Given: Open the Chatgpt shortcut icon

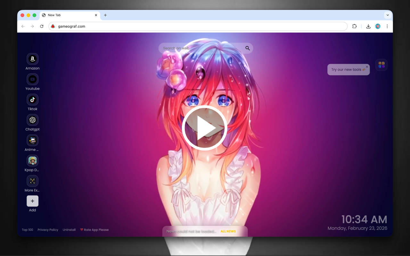Looking at the screenshot, I should point(32,120).
